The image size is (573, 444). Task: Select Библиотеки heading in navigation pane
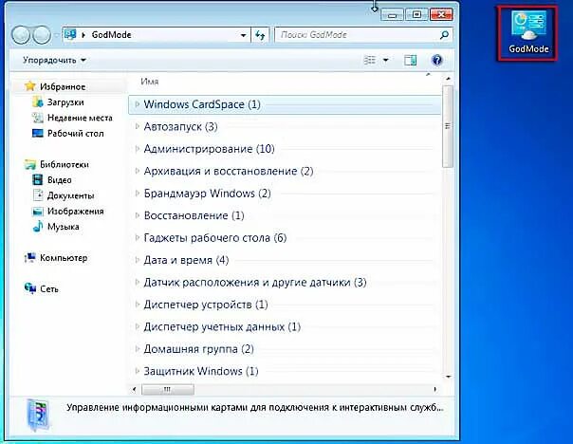[x=65, y=164]
